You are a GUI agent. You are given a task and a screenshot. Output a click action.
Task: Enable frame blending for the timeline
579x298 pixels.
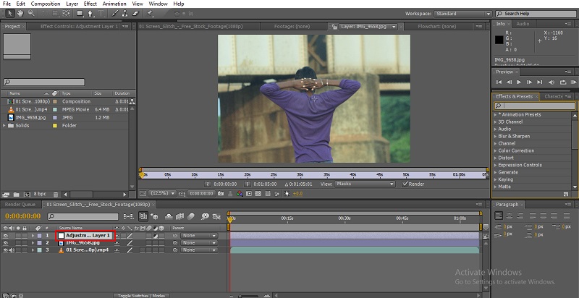pyautogui.click(x=179, y=216)
